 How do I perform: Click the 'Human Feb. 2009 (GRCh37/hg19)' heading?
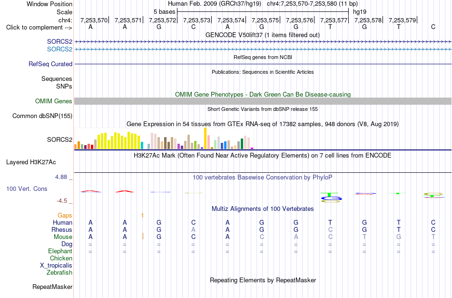(x=215, y=4)
